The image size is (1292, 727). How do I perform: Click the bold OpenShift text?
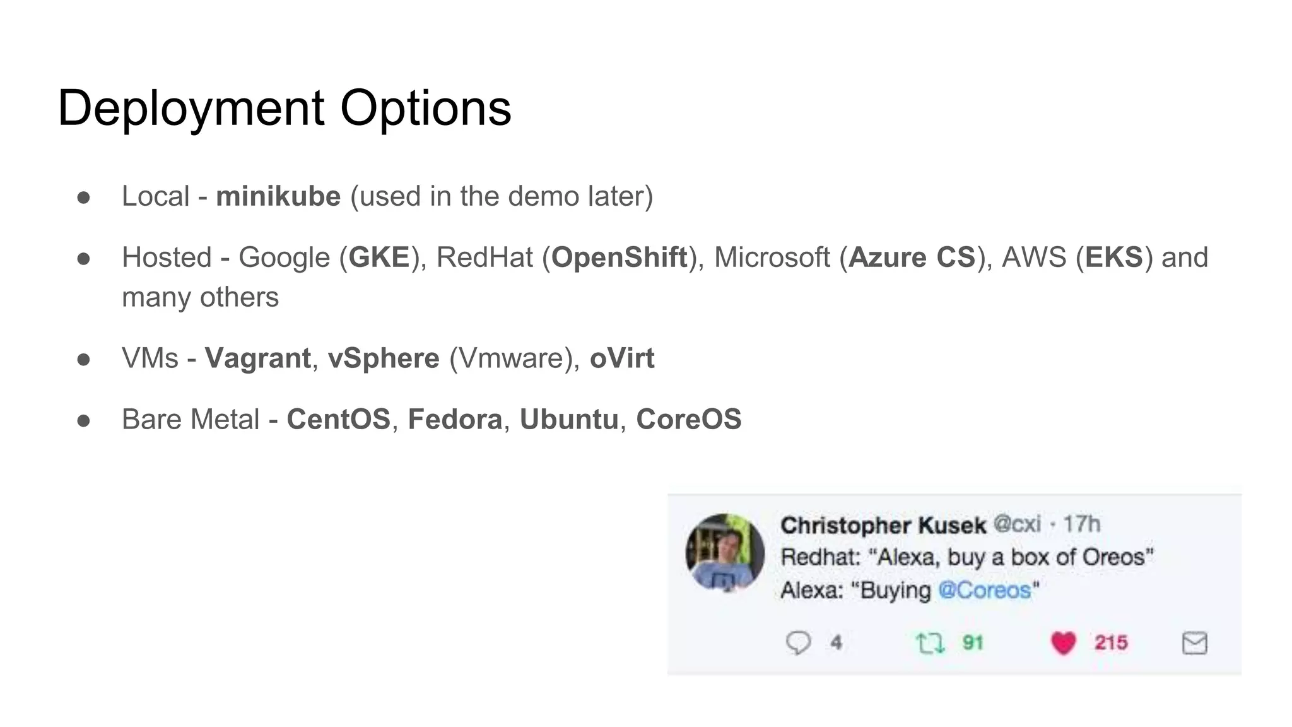pyautogui.click(x=619, y=257)
